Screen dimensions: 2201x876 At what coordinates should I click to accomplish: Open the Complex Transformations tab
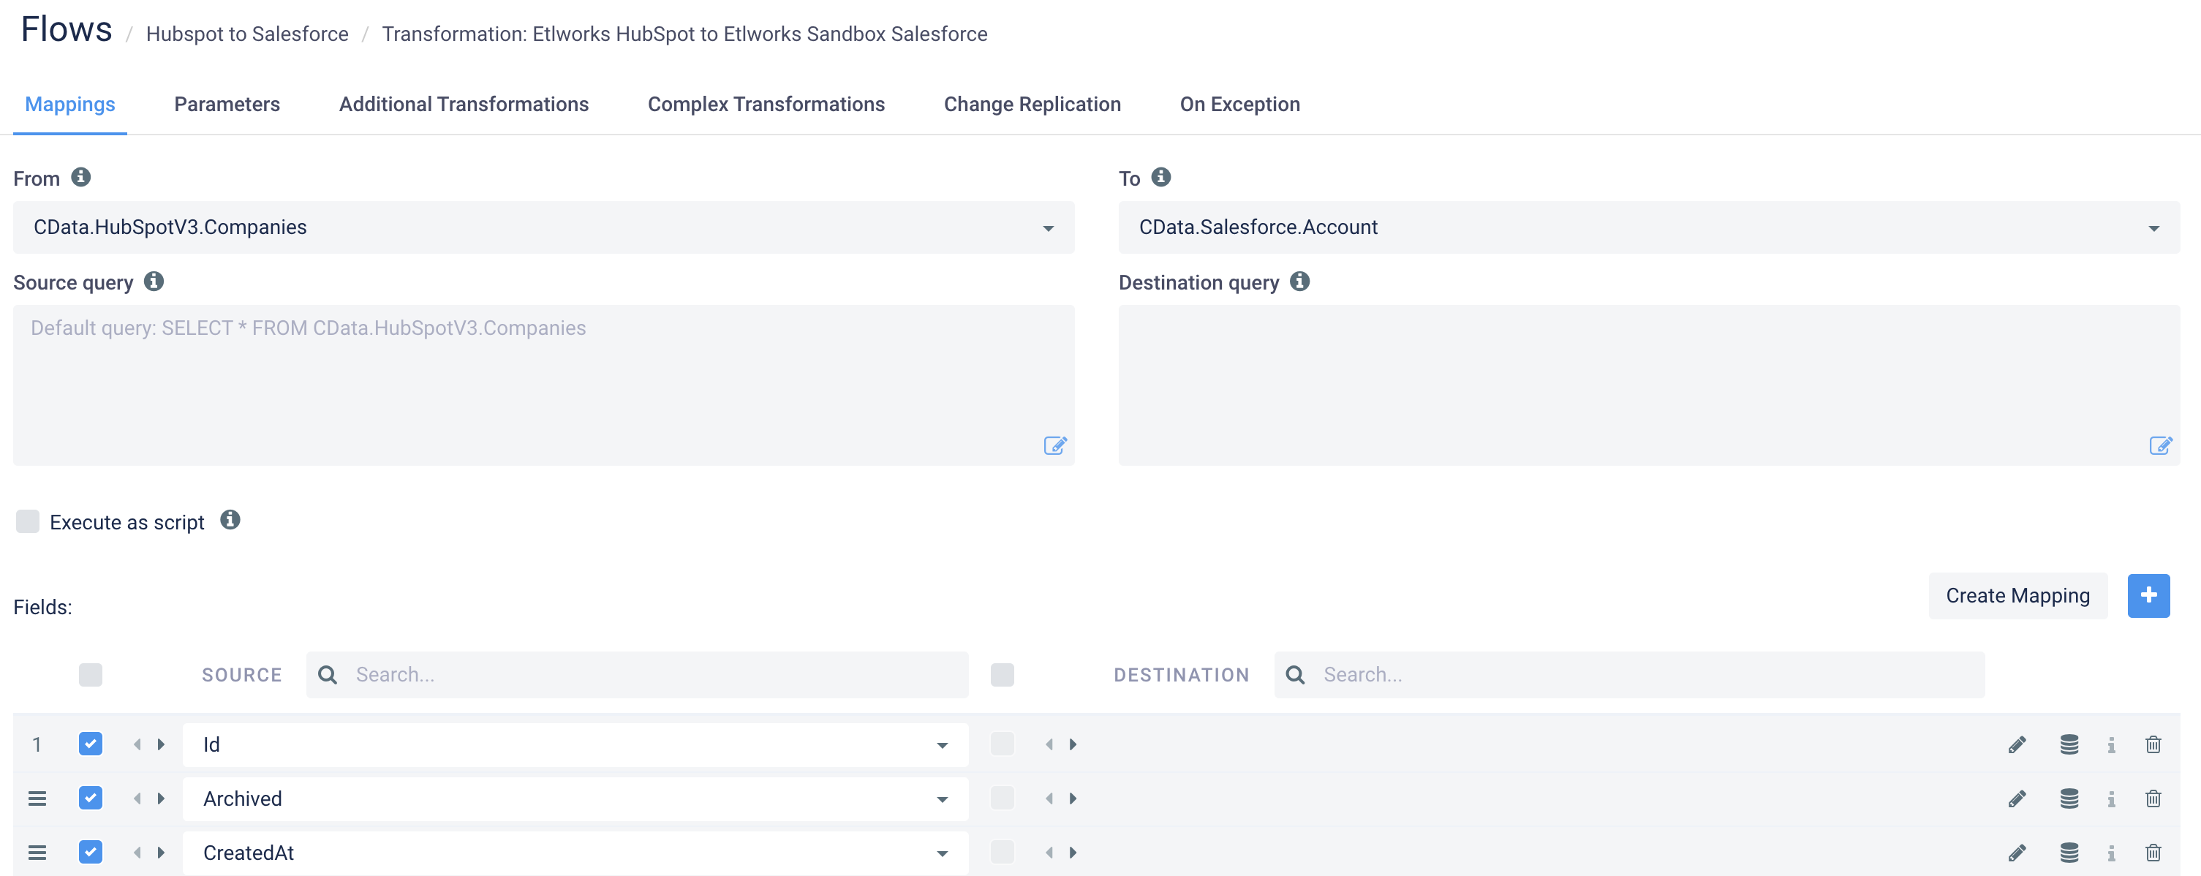766,105
